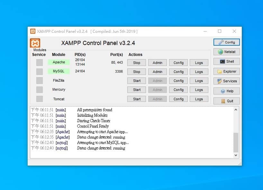Screen dimensions: 263x190
Task: Open the Windows Services tool
Action: 226,81
